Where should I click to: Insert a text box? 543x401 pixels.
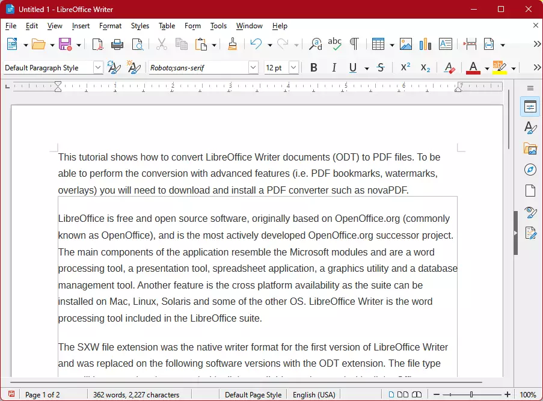click(446, 44)
